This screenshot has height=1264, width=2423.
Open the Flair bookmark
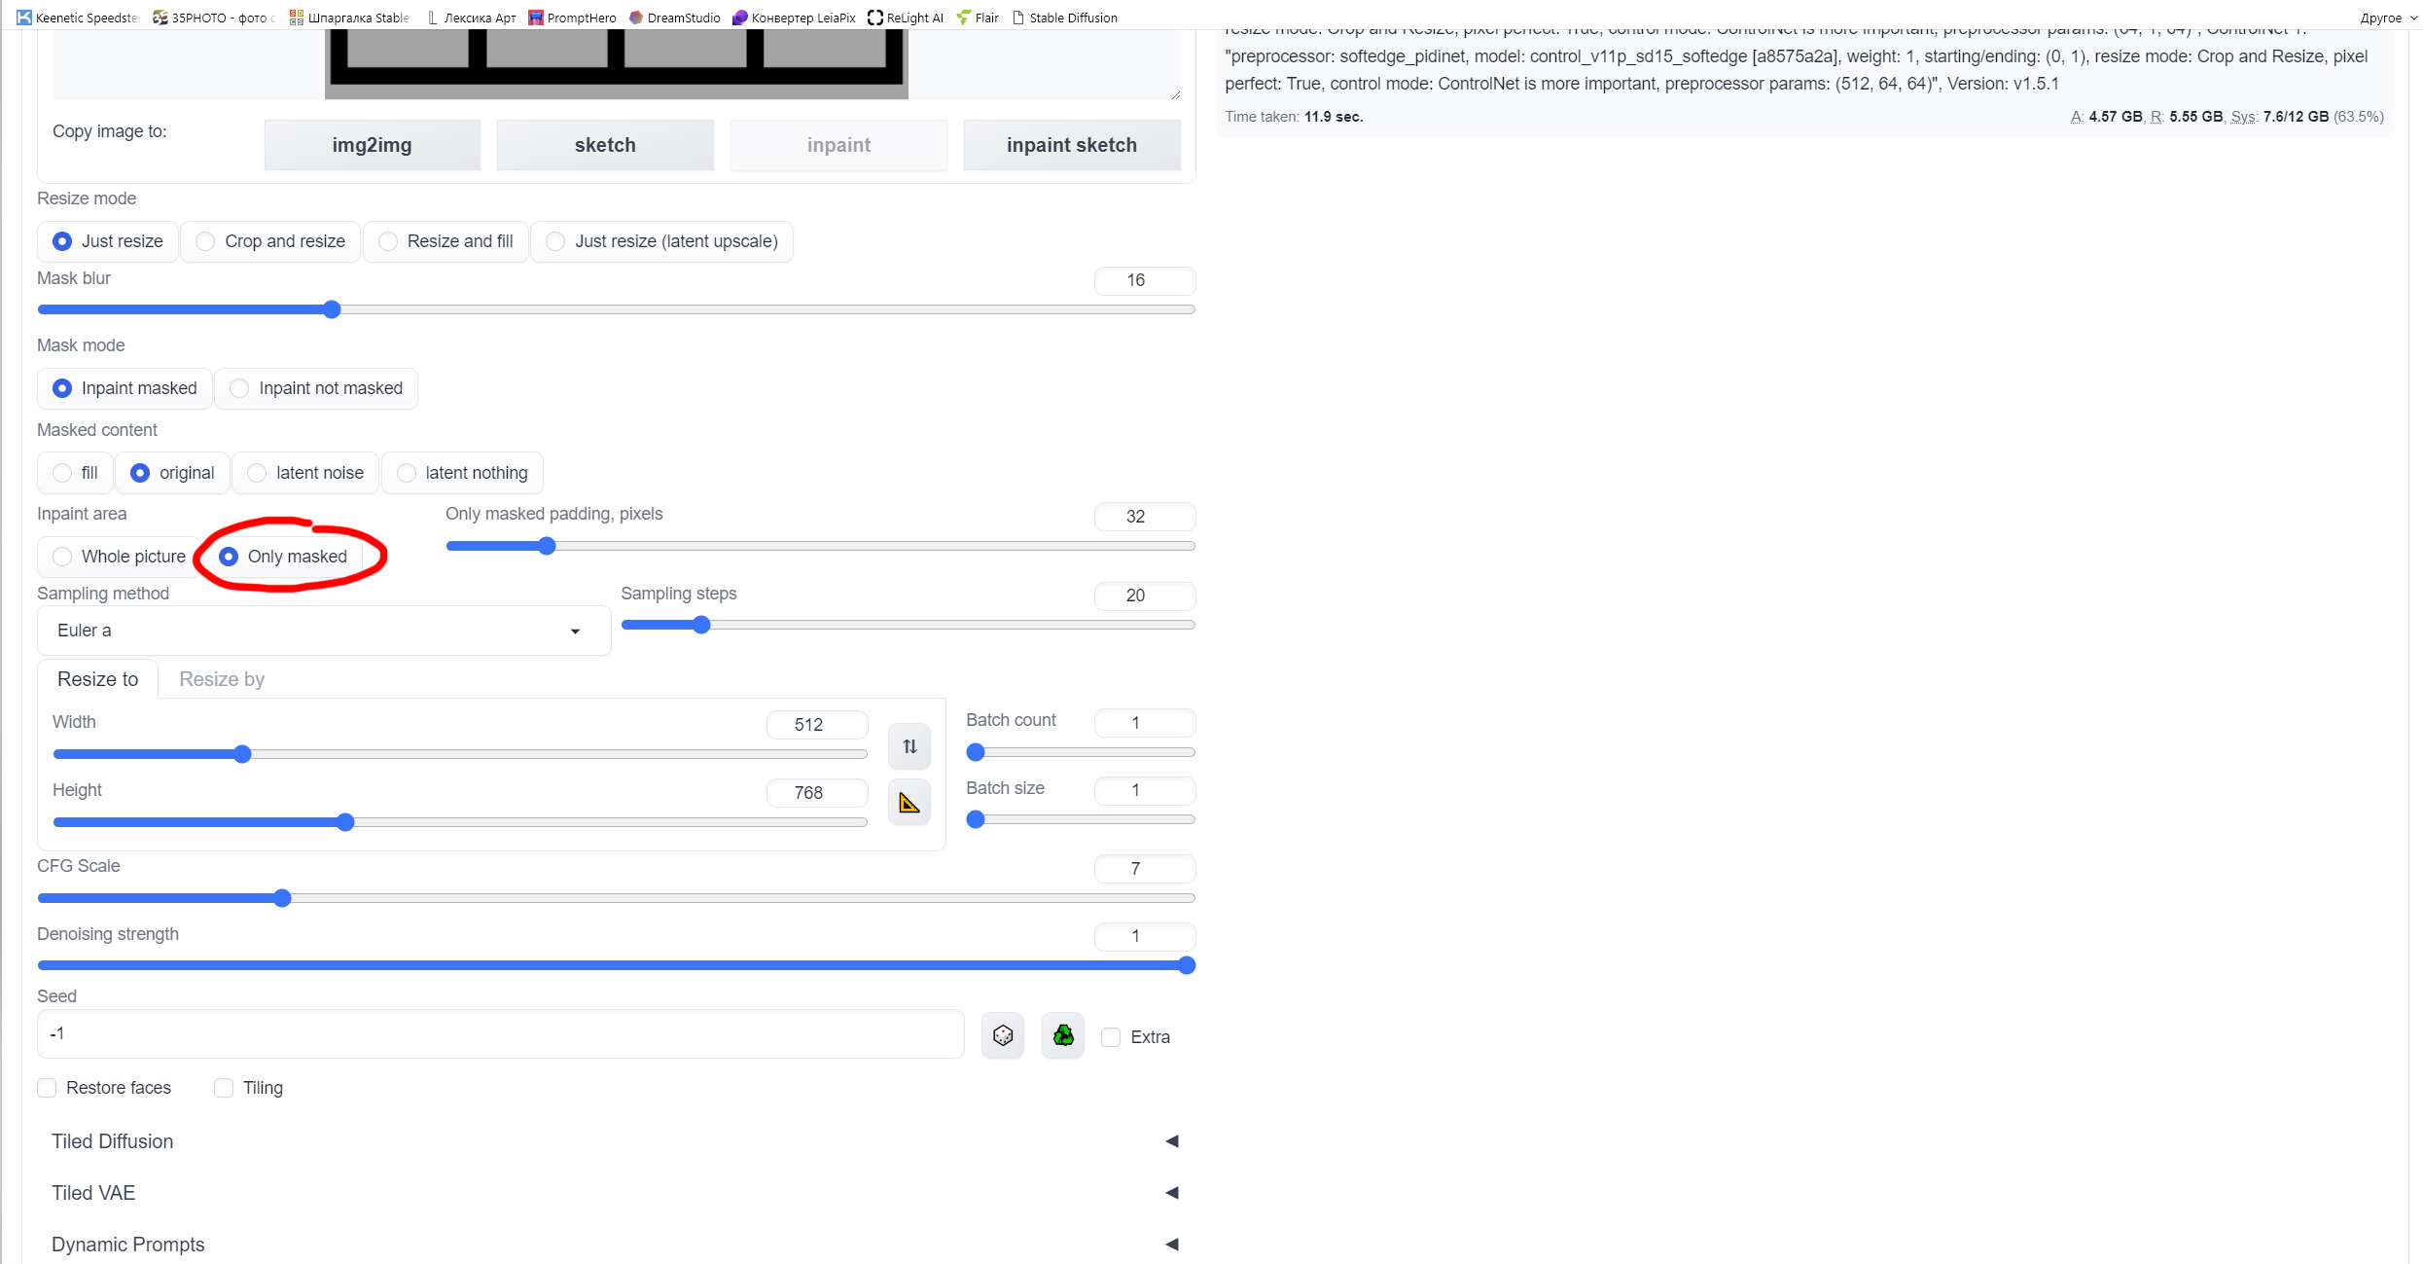coord(977,17)
